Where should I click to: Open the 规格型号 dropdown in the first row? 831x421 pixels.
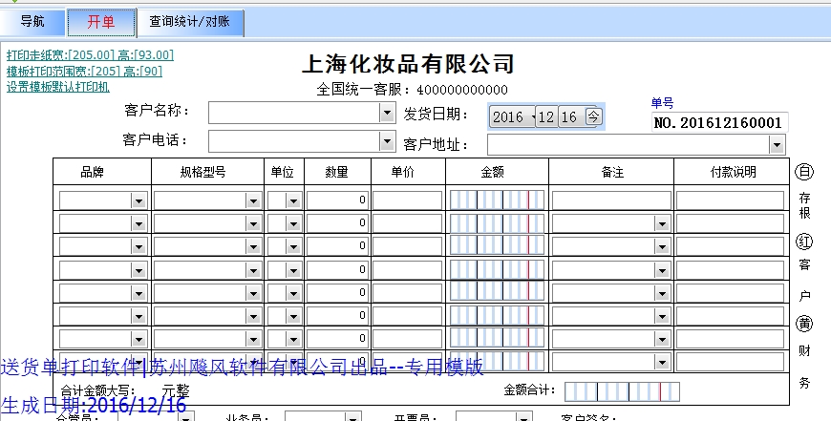click(253, 200)
